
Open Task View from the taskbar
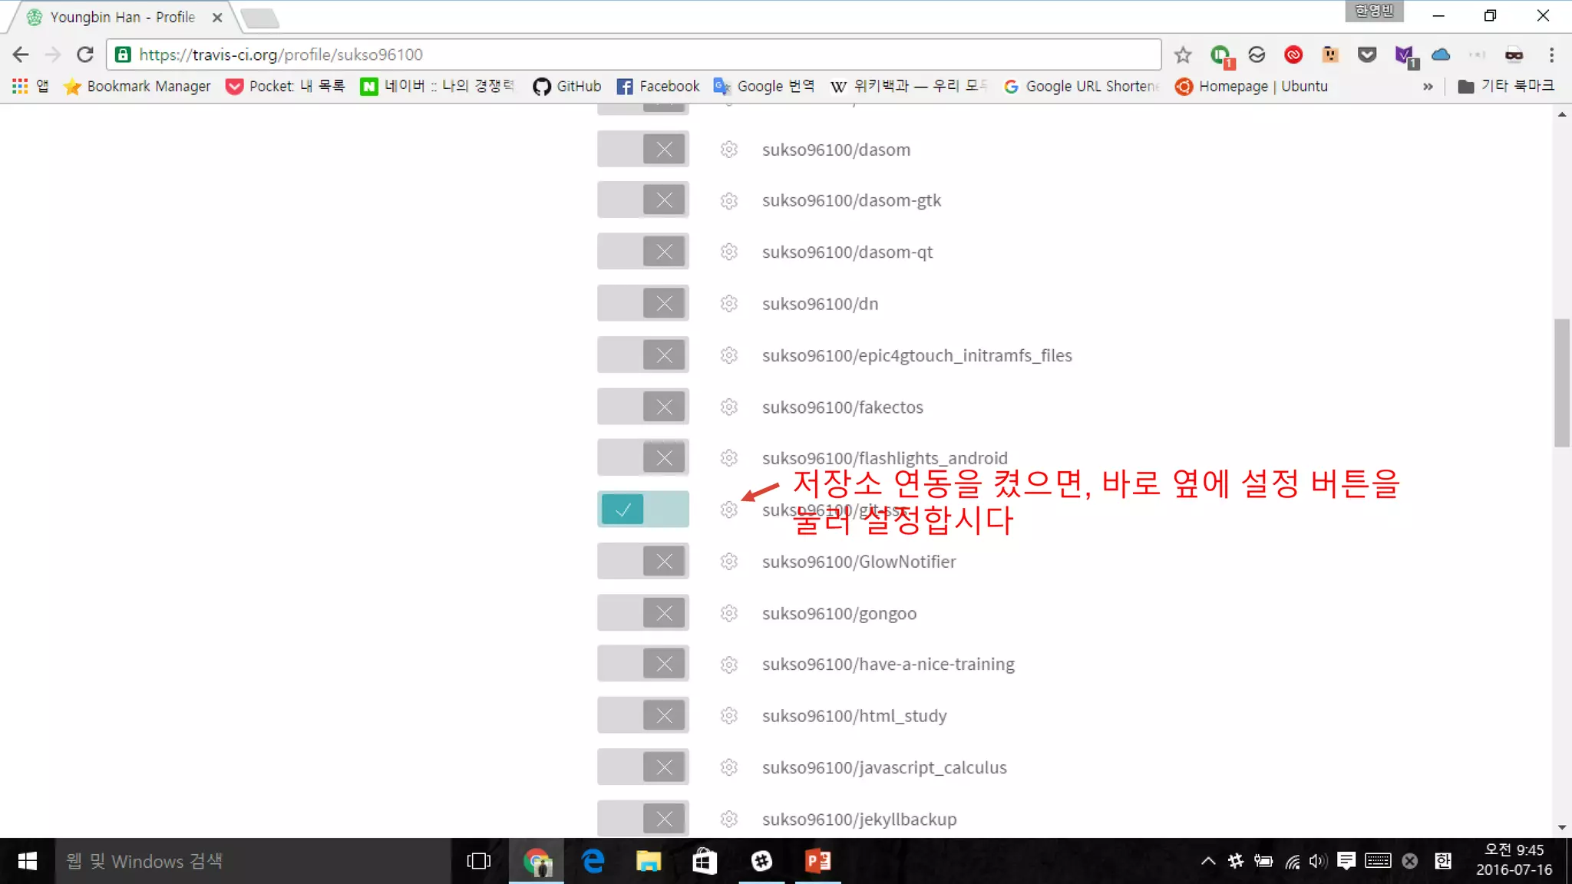click(478, 861)
